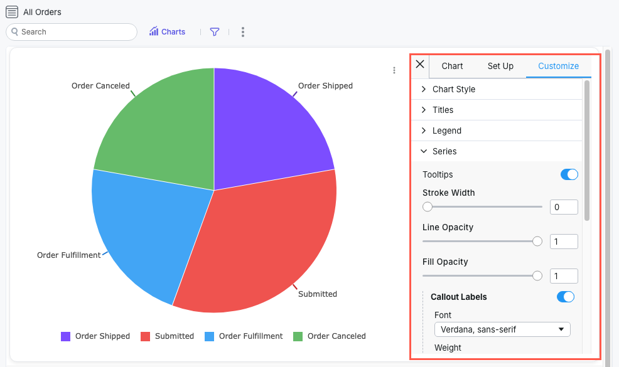Viewport: 619px width, 367px height.
Task: Expand the Chart Style section
Action: pos(424,88)
